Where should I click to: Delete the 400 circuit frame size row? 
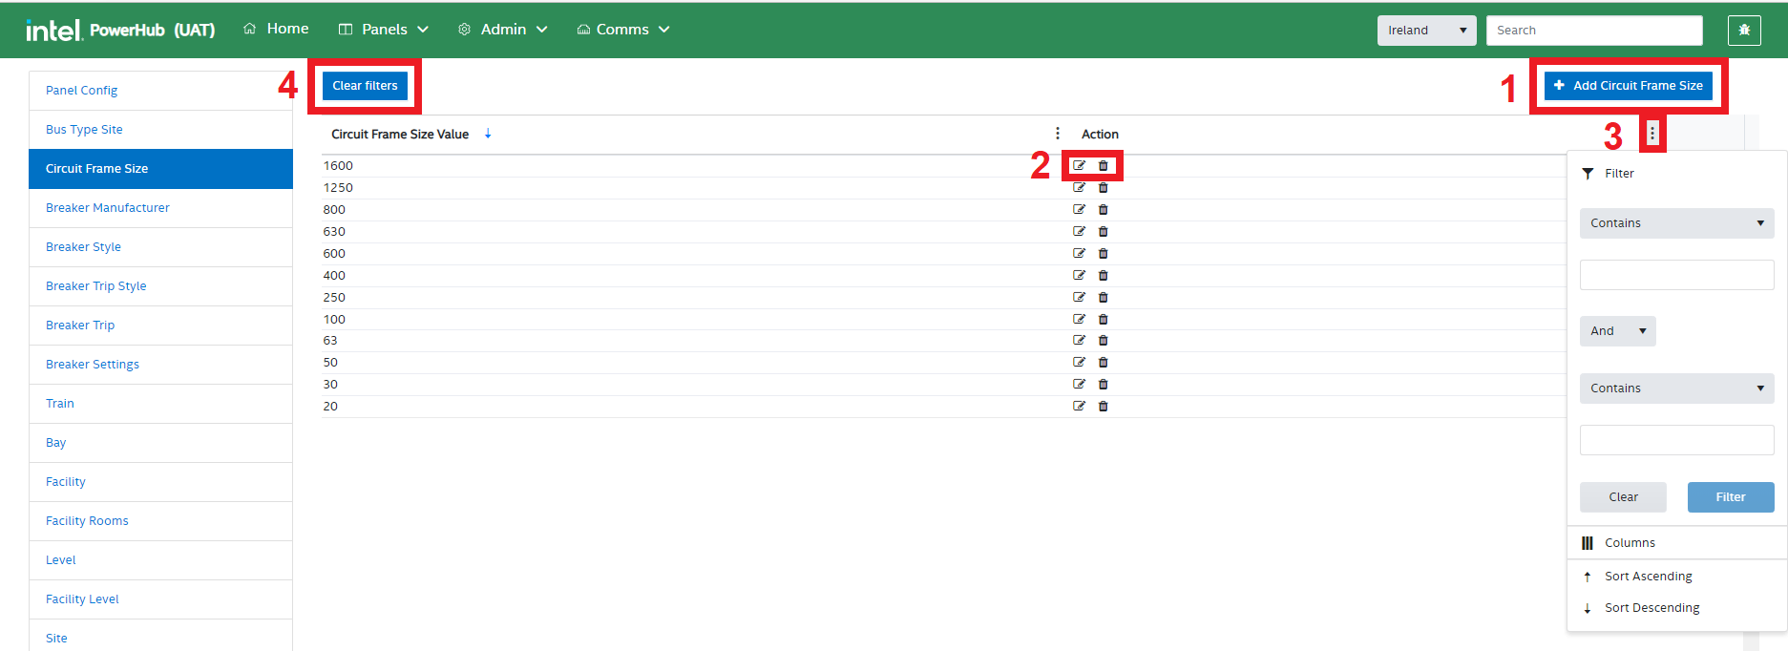[x=1103, y=276]
